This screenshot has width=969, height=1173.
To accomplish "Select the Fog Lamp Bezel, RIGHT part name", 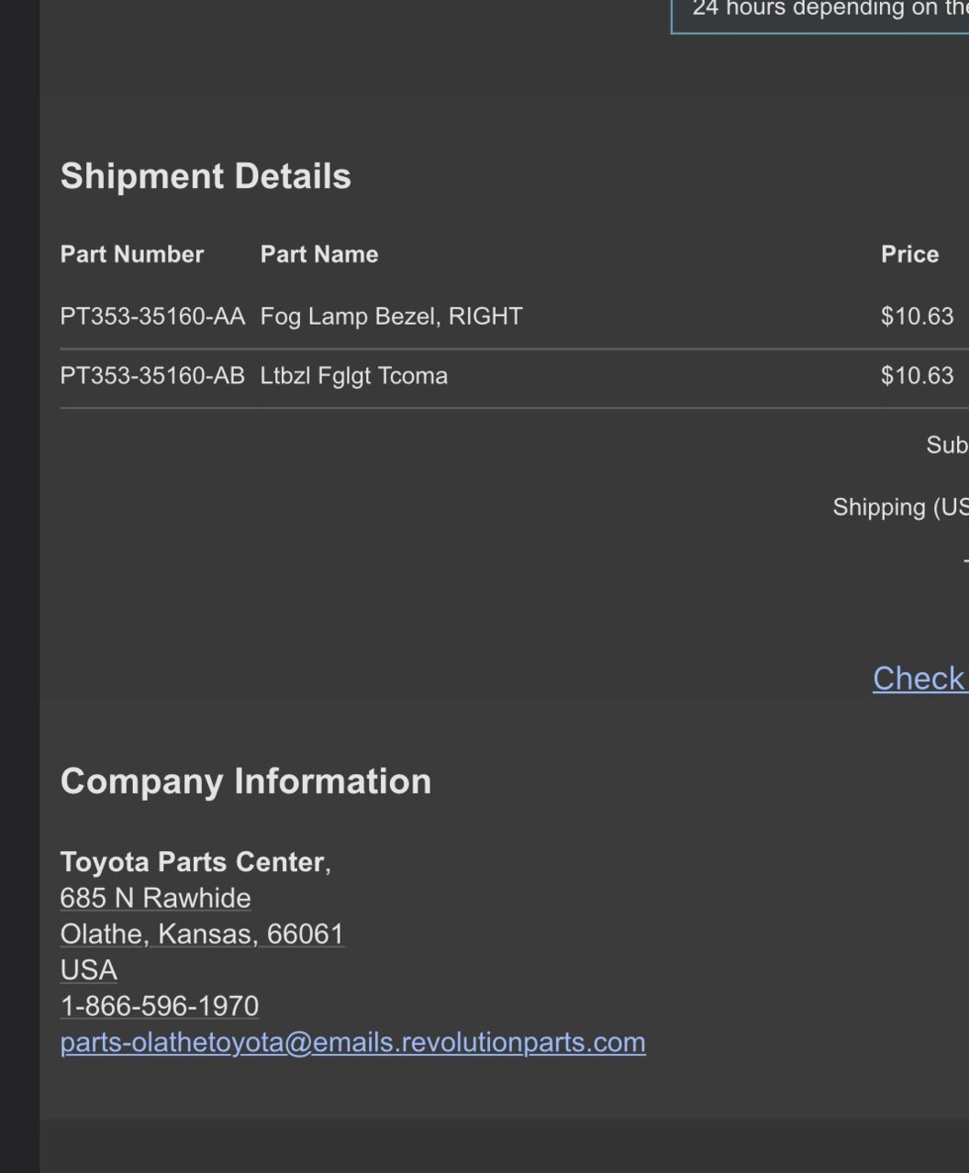I will (392, 316).
